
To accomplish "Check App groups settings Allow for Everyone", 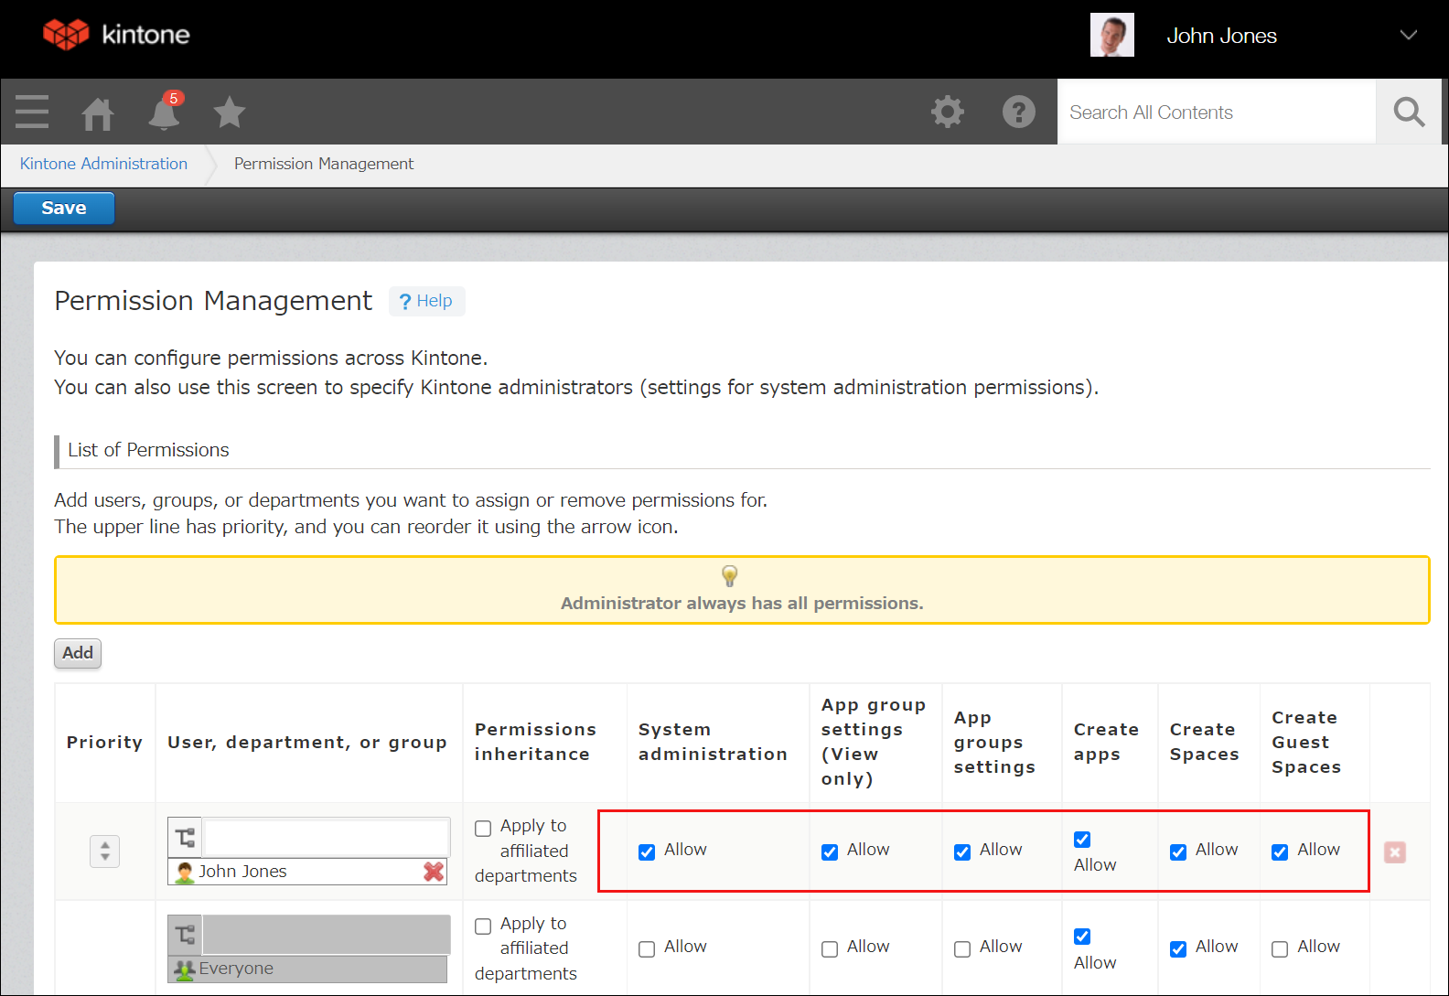I will pos(962,949).
